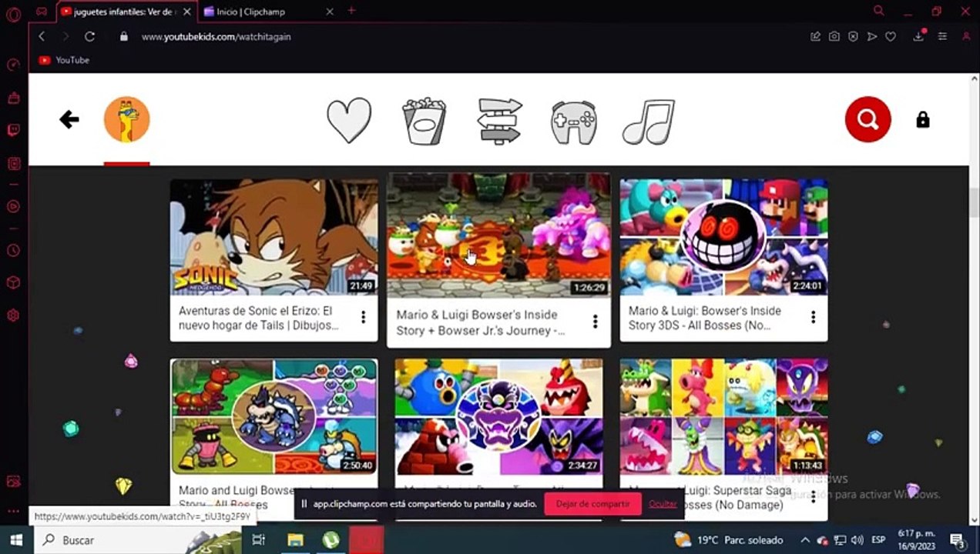The height and width of the screenshot is (554, 980).
Task: Click the parental lock padlock icon
Action: point(923,119)
